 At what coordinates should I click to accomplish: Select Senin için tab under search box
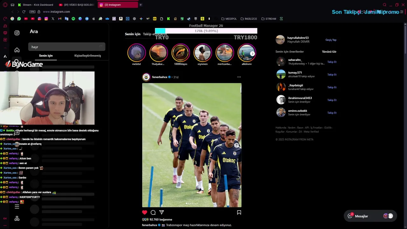[x=46, y=56]
